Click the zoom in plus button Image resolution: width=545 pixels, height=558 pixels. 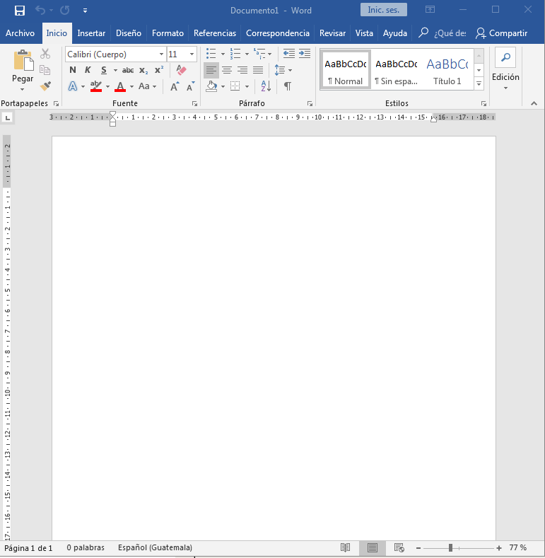click(x=499, y=548)
